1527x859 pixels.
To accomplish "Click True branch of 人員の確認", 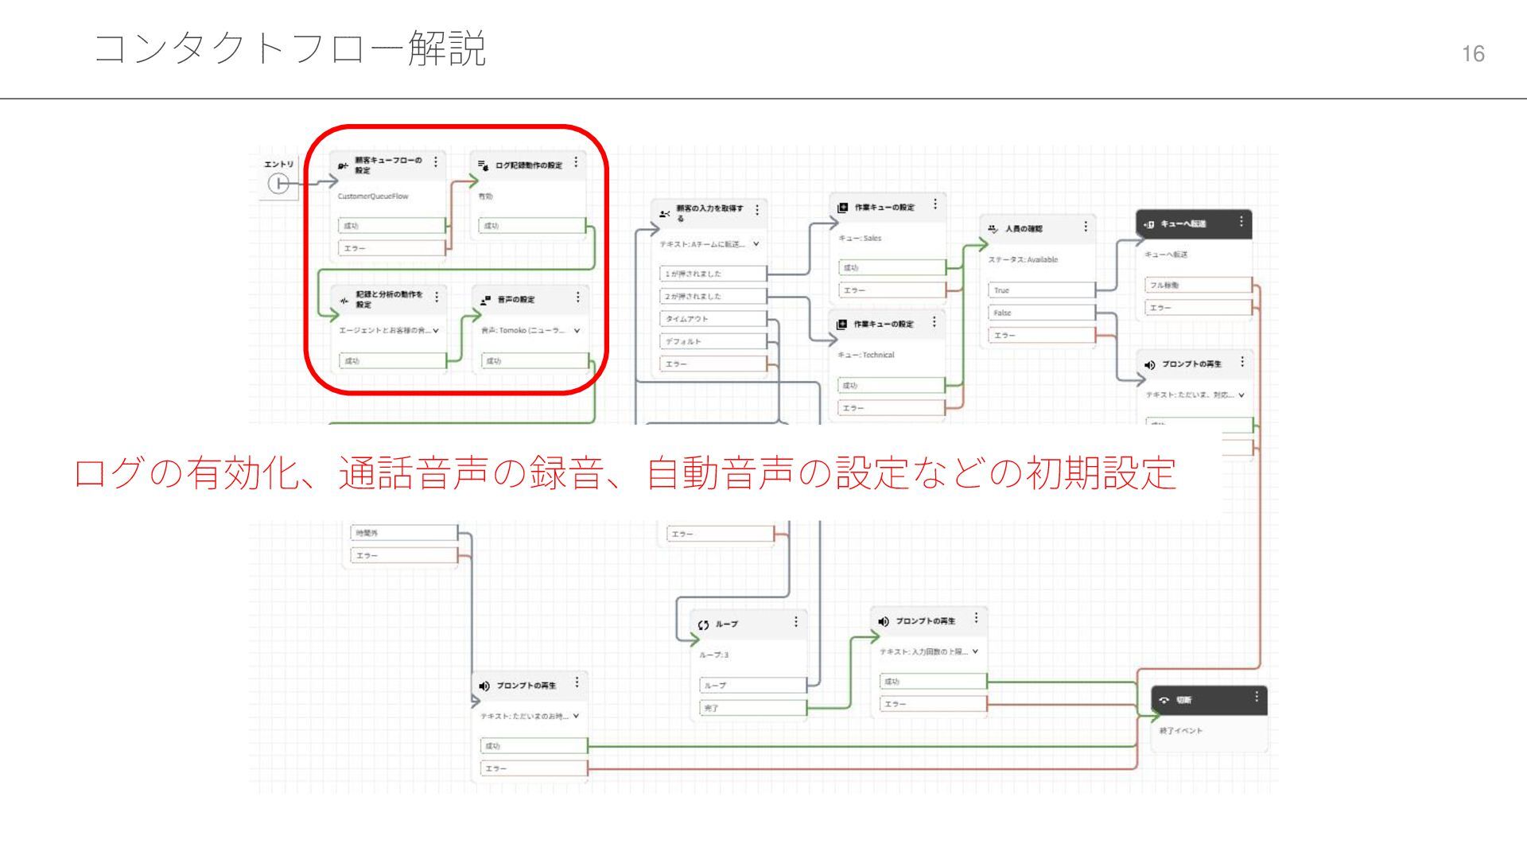I will point(1042,290).
